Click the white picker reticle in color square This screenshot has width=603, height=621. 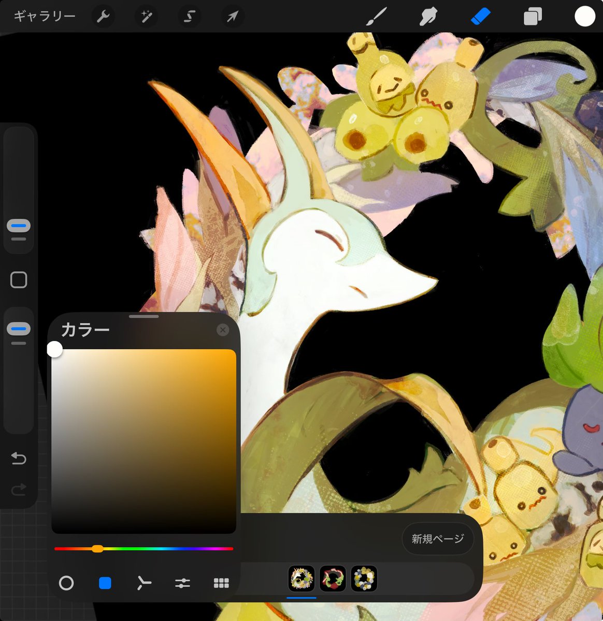tap(54, 349)
